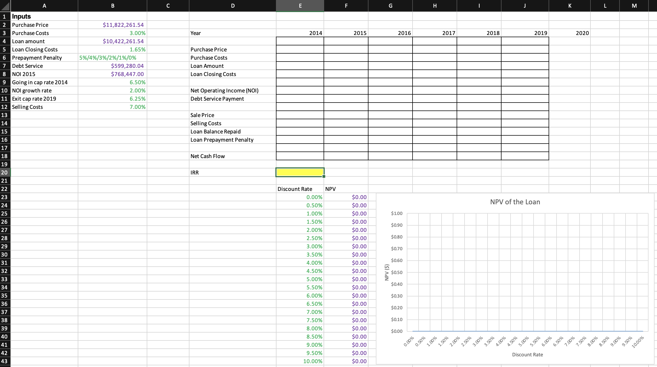This screenshot has width=657, height=367.
Task: Click the fill handle on selected cell E20
Action: point(323,177)
